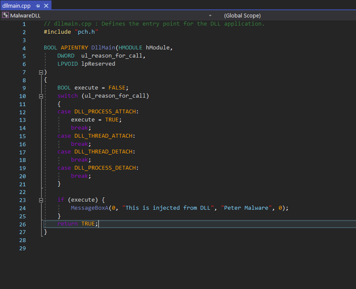This screenshot has width=356, height=289.
Task: Click line number 12 in the margin
Action: [x=23, y=113]
